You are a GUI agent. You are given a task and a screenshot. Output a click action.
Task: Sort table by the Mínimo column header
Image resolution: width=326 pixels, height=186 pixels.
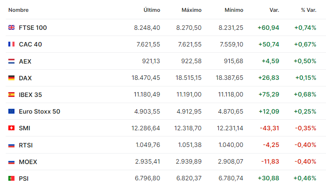(x=234, y=10)
